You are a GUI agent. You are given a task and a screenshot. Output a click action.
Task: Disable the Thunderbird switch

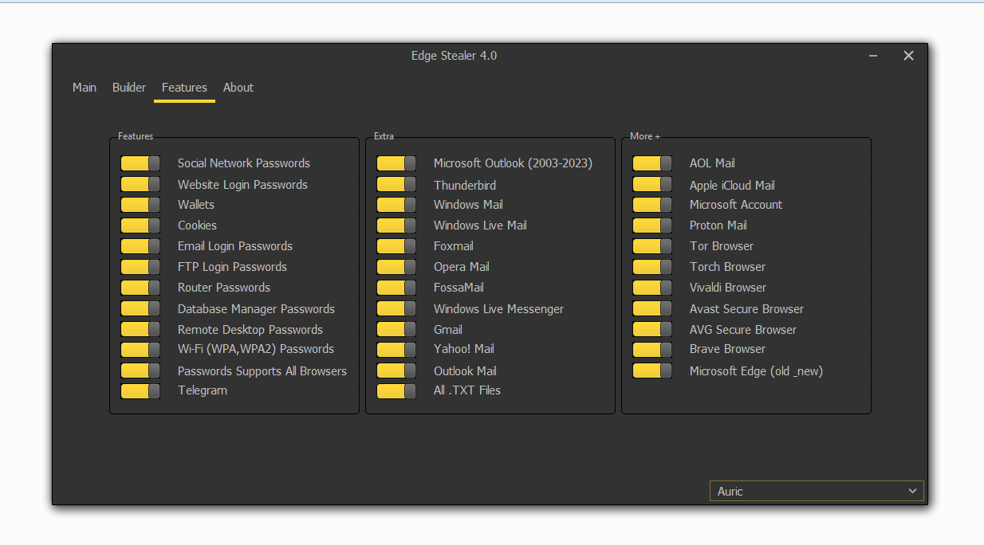(396, 183)
